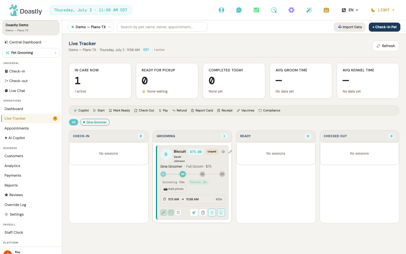The width and height of the screenshot is (406, 254).
Task: Go to Check-out in sidebar
Action: pyautogui.click(x=31, y=81)
